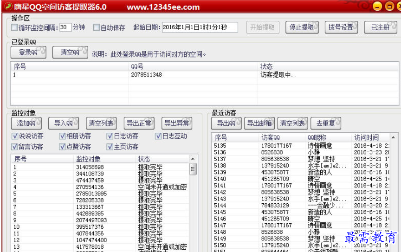Click 登录QQ button
401x252 pixels.
(x=28, y=52)
